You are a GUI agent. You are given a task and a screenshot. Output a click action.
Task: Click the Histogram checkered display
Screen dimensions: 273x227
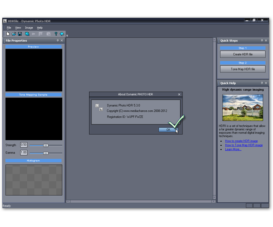click(x=34, y=180)
